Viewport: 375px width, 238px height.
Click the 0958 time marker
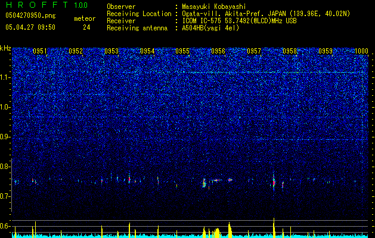[x=290, y=51]
